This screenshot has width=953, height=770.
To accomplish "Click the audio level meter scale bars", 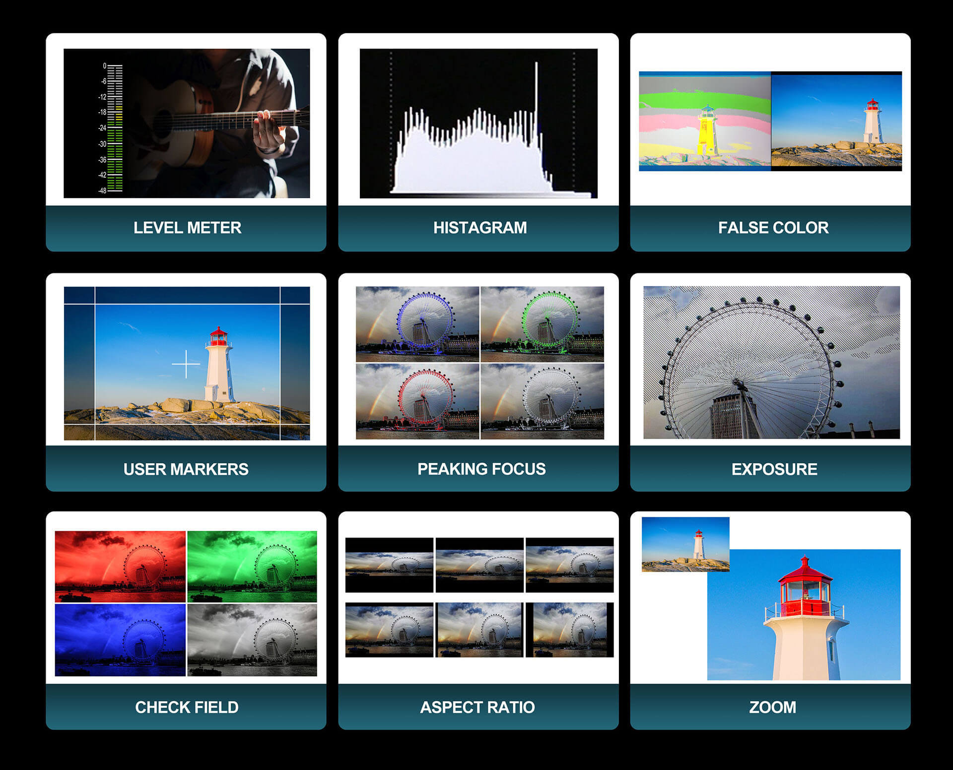I will click(115, 128).
